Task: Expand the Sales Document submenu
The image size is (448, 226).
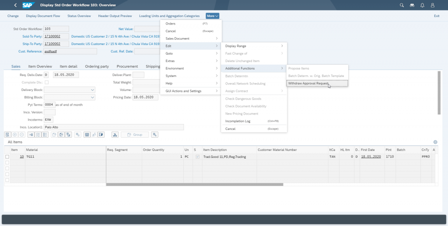Action: point(191,38)
